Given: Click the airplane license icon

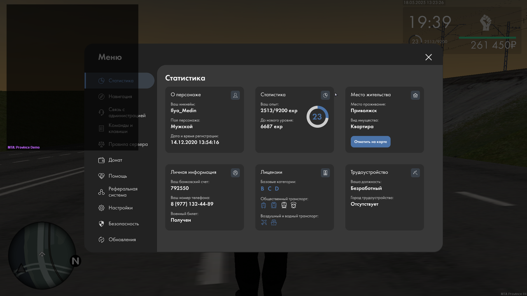Looking at the screenshot, I should tap(264, 222).
